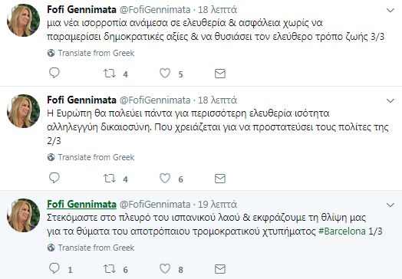Open the dropdown chevron on 19 λεπτά tweet
Viewport: 402px width, 279px height.
[390, 205]
